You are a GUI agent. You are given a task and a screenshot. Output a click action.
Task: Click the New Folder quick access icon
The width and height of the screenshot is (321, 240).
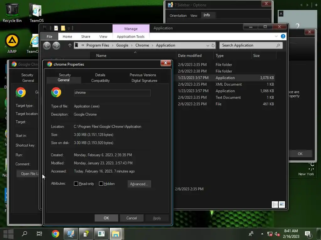click(63, 28)
